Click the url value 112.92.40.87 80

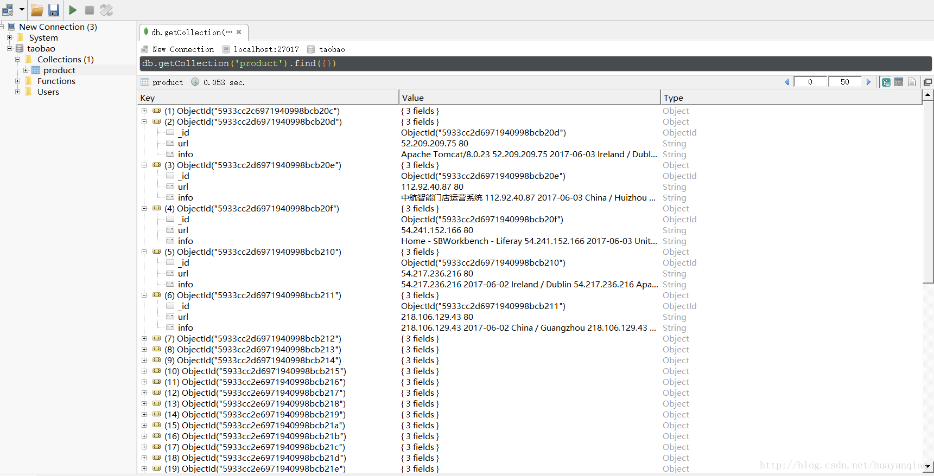click(x=433, y=186)
